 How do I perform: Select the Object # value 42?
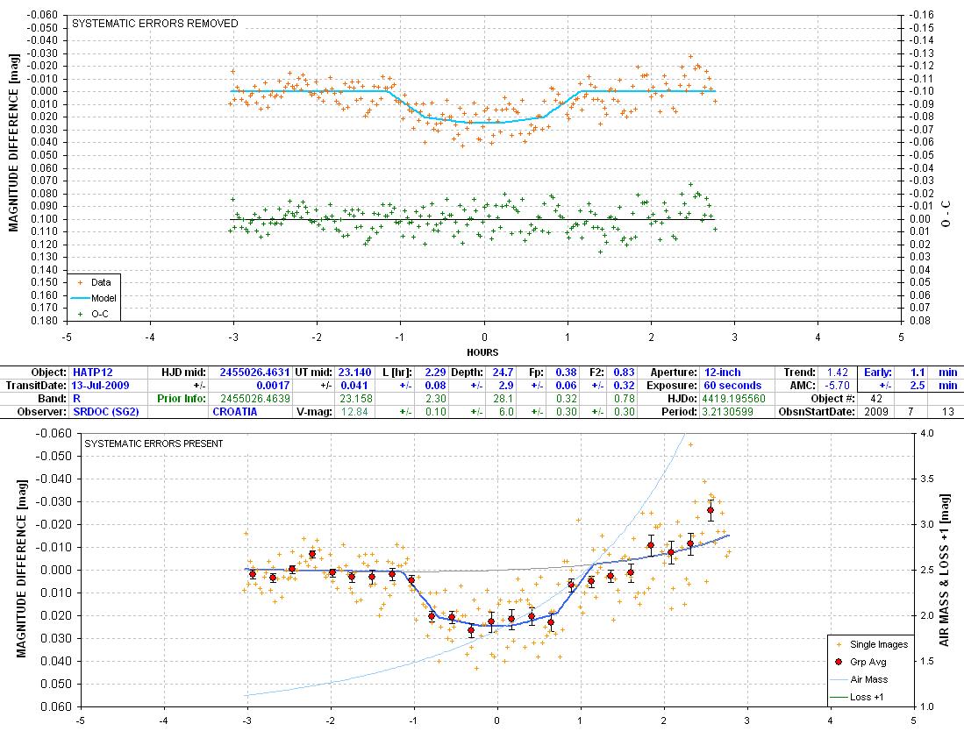click(876, 398)
